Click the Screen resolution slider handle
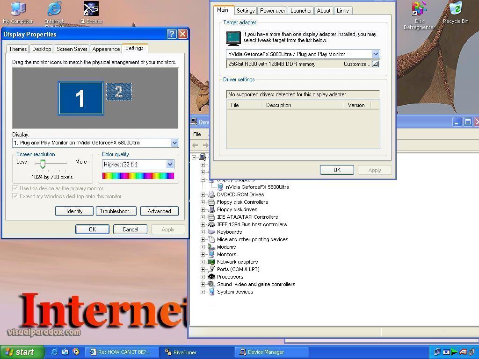The width and height of the screenshot is (479, 359). pyautogui.click(x=43, y=164)
